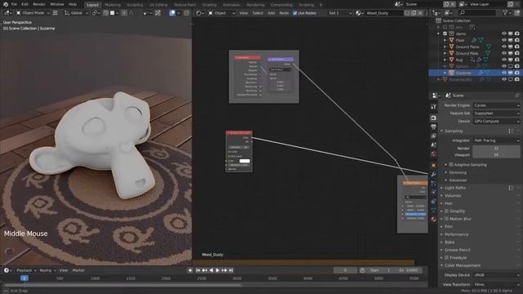This screenshot has height=294, width=523.
Task: Toggle the viewport gizmo visibility icon
Action: [158, 13]
